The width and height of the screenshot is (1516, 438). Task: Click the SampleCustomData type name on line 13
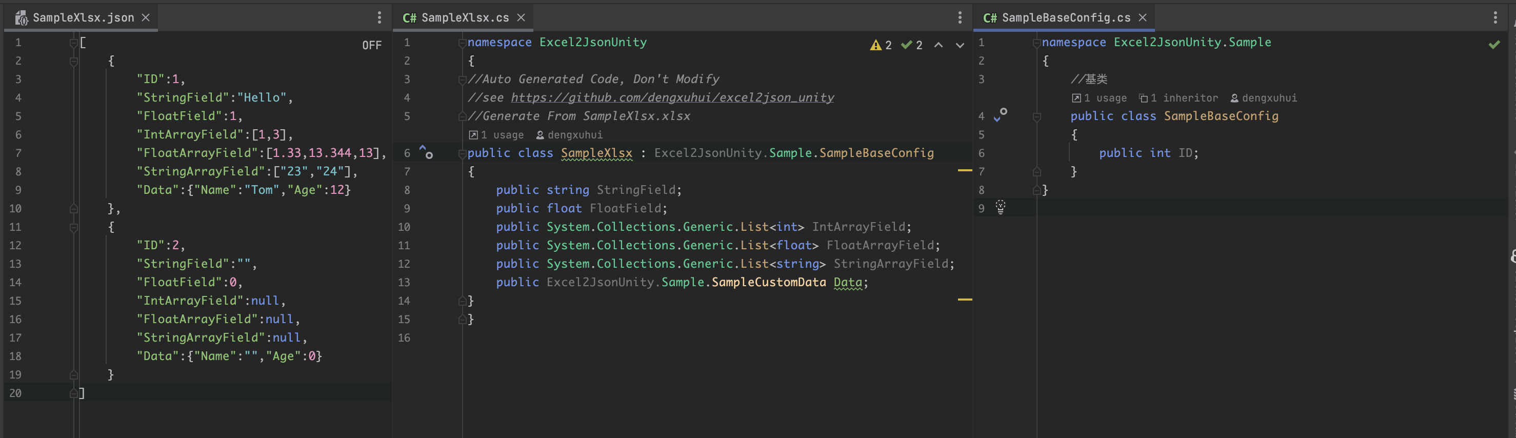pyautogui.click(x=769, y=283)
